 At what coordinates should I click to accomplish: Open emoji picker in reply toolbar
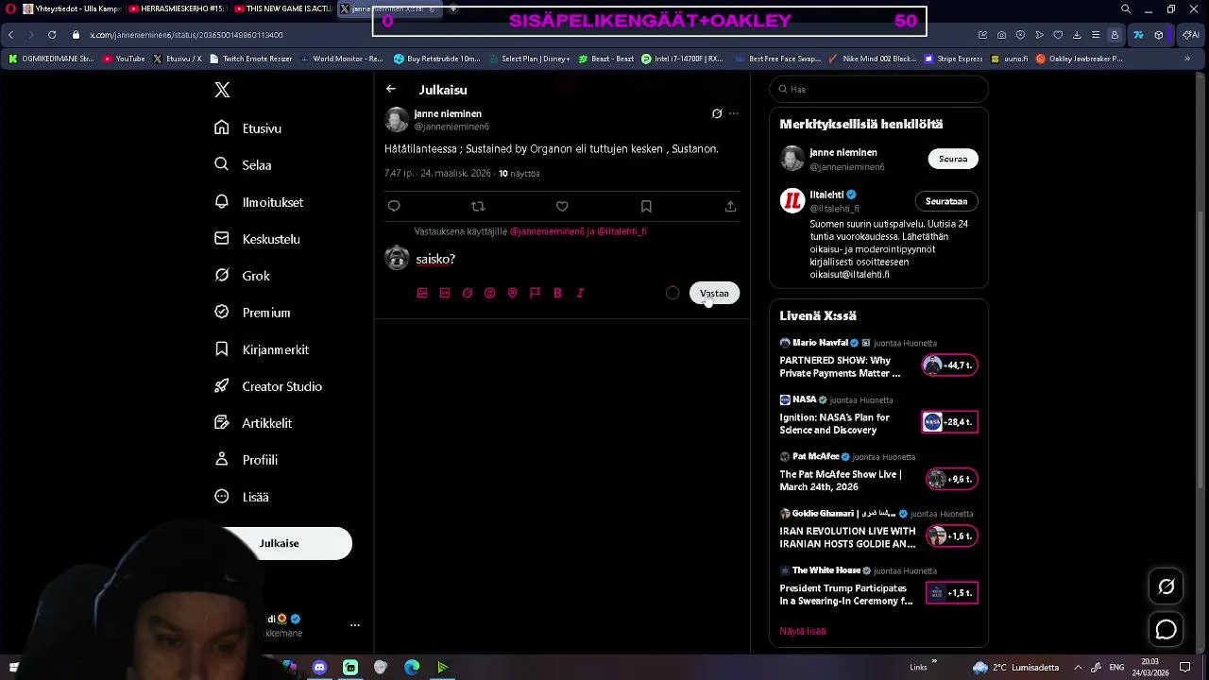(x=490, y=293)
